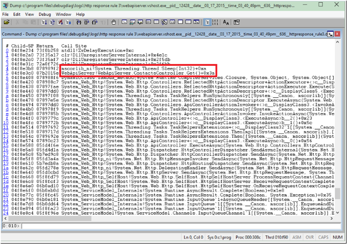Open the Help menu
Screen dimensions: 347x244
[x=80, y=14]
